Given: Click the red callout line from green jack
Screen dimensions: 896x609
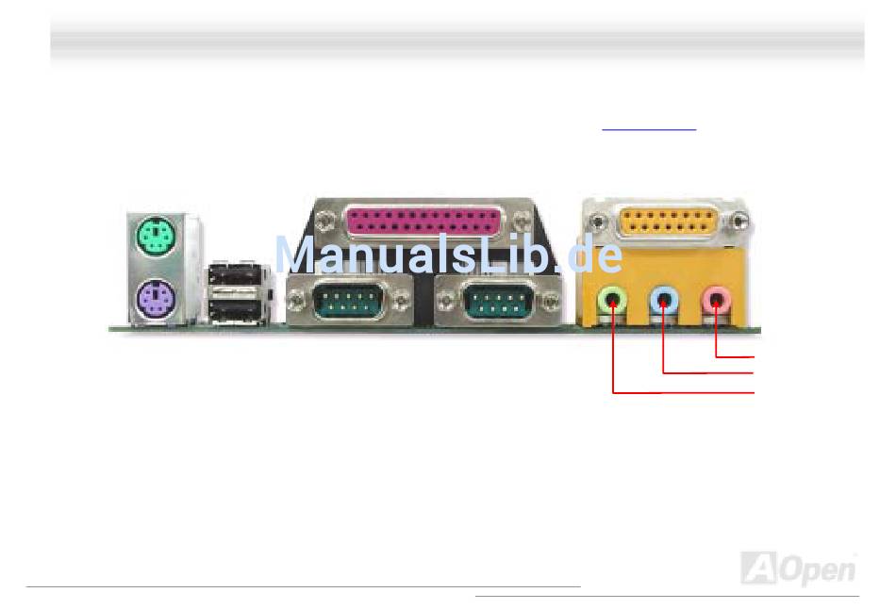Looking at the screenshot, I should (684, 393).
